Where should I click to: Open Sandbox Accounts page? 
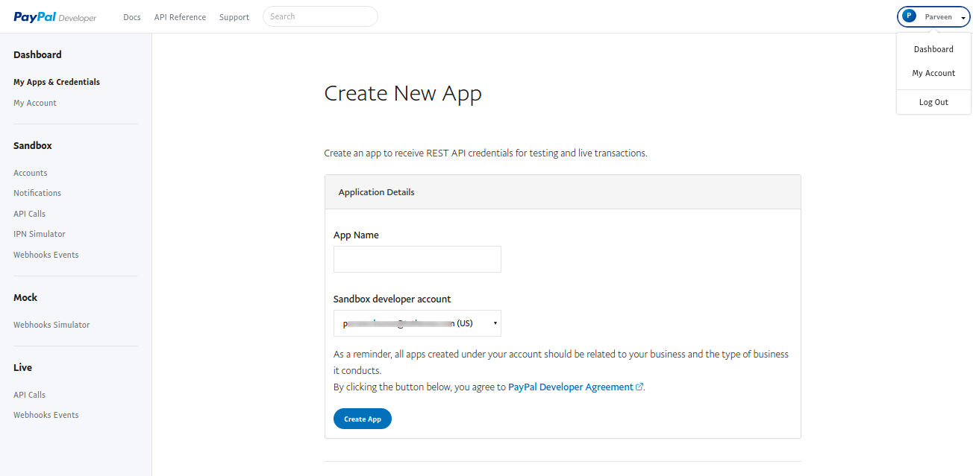(x=31, y=173)
